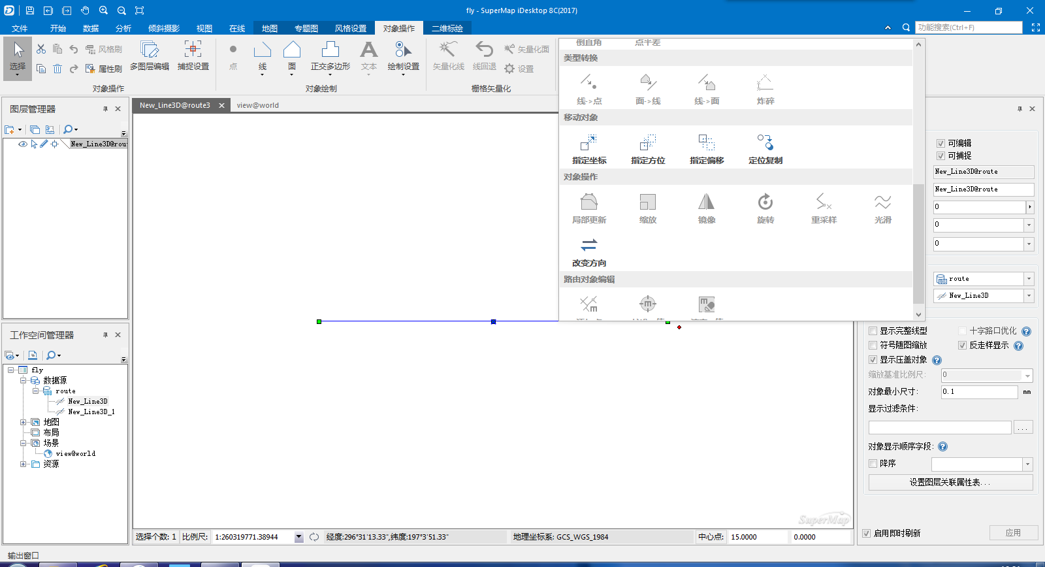The height and width of the screenshot is (567, 1045).
Task: Toggle visibility eye of New_Line3D layer
Action: (x=23, y=144)
